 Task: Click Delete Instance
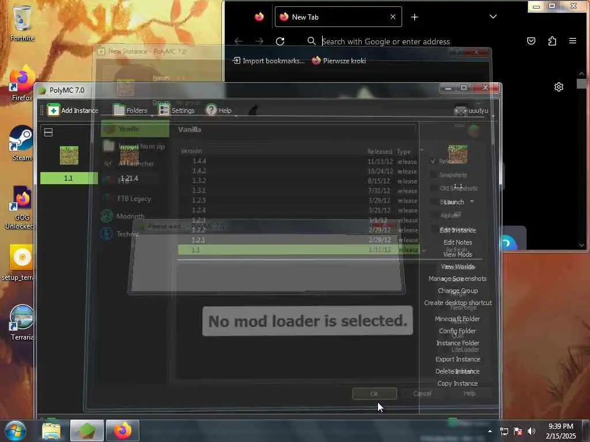tap(457, 371)
